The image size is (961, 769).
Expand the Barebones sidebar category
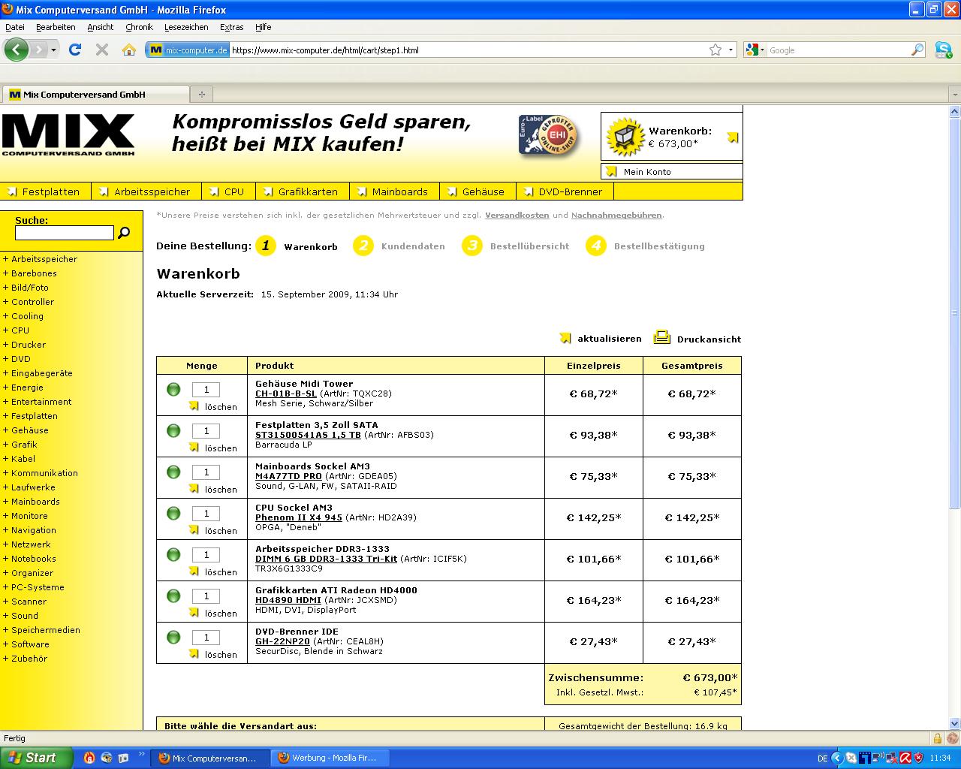click(x=30, y=273)
